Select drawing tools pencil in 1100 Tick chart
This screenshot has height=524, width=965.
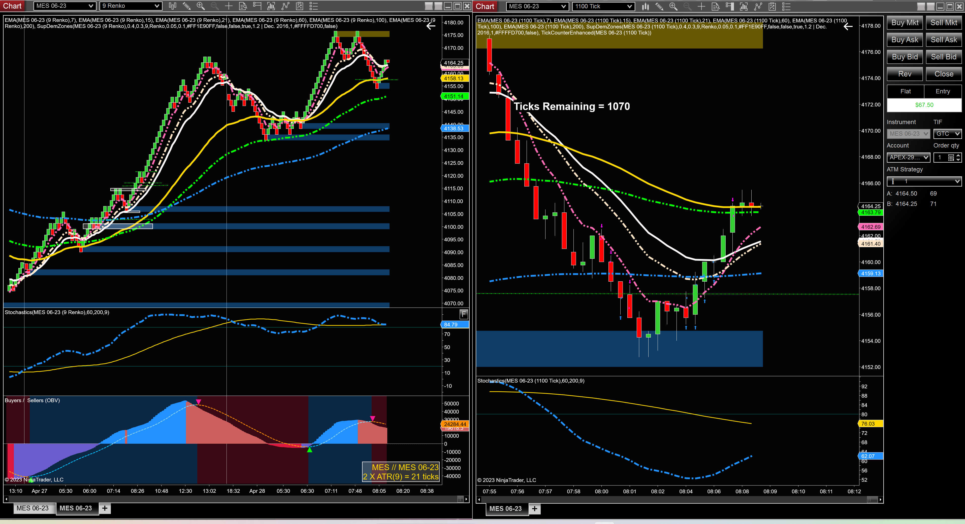pyautogui.click(x=659, y=6)
